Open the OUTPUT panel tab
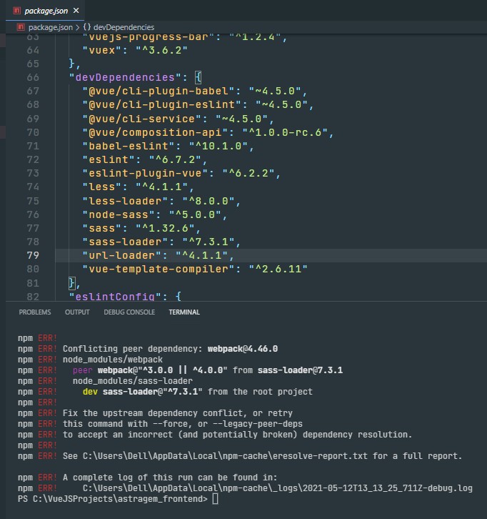 (77, 312)
